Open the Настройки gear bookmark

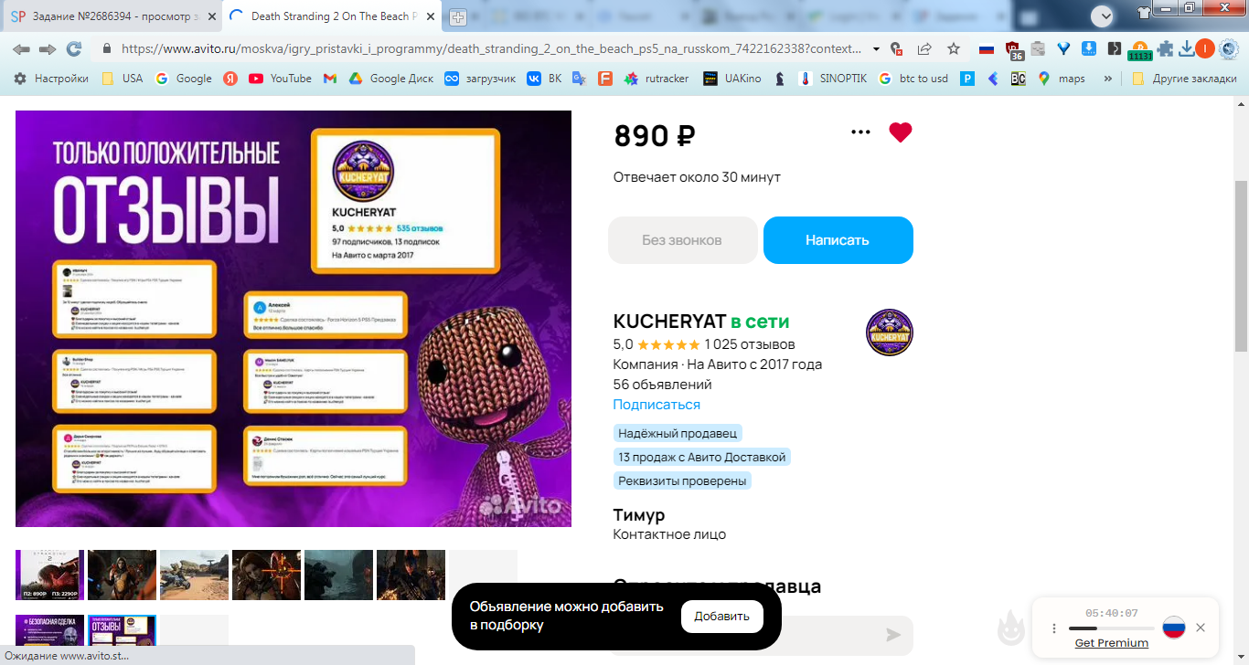51,79
